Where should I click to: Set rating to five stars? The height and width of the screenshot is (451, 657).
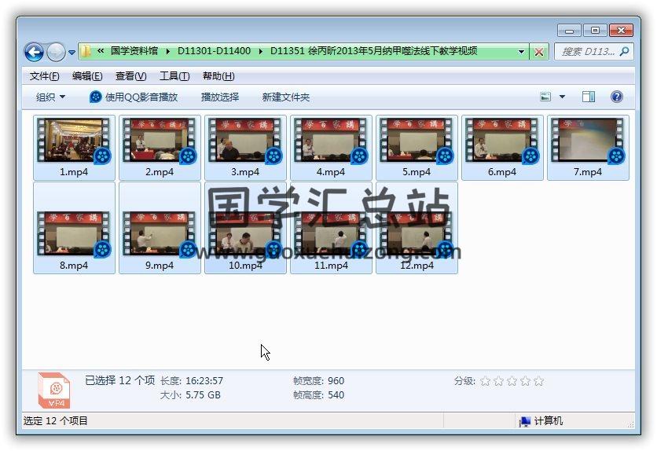[x=539, y=381]
